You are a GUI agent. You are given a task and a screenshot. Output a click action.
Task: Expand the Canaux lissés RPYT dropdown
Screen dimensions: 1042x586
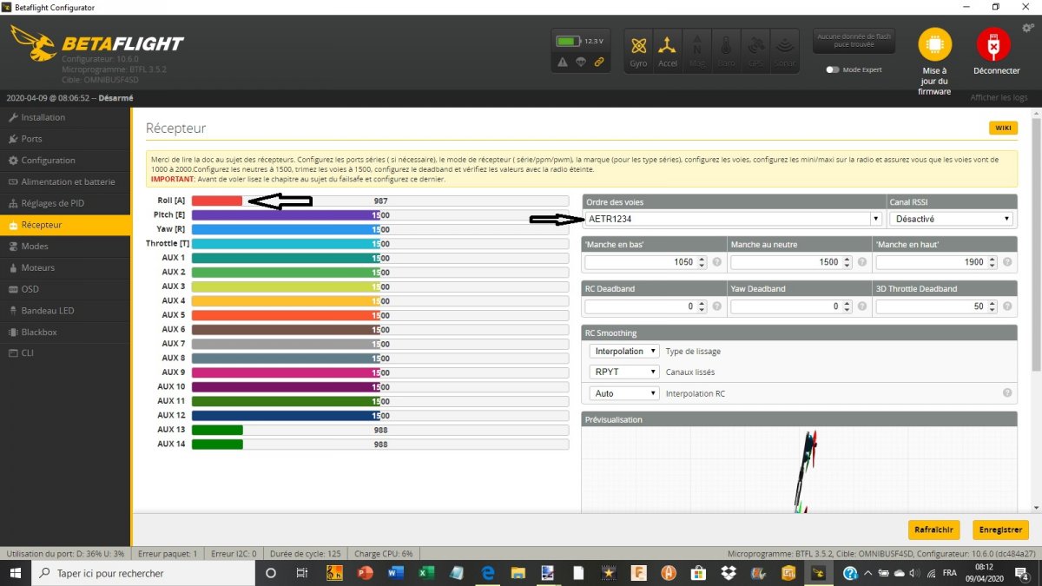(624, 372)
